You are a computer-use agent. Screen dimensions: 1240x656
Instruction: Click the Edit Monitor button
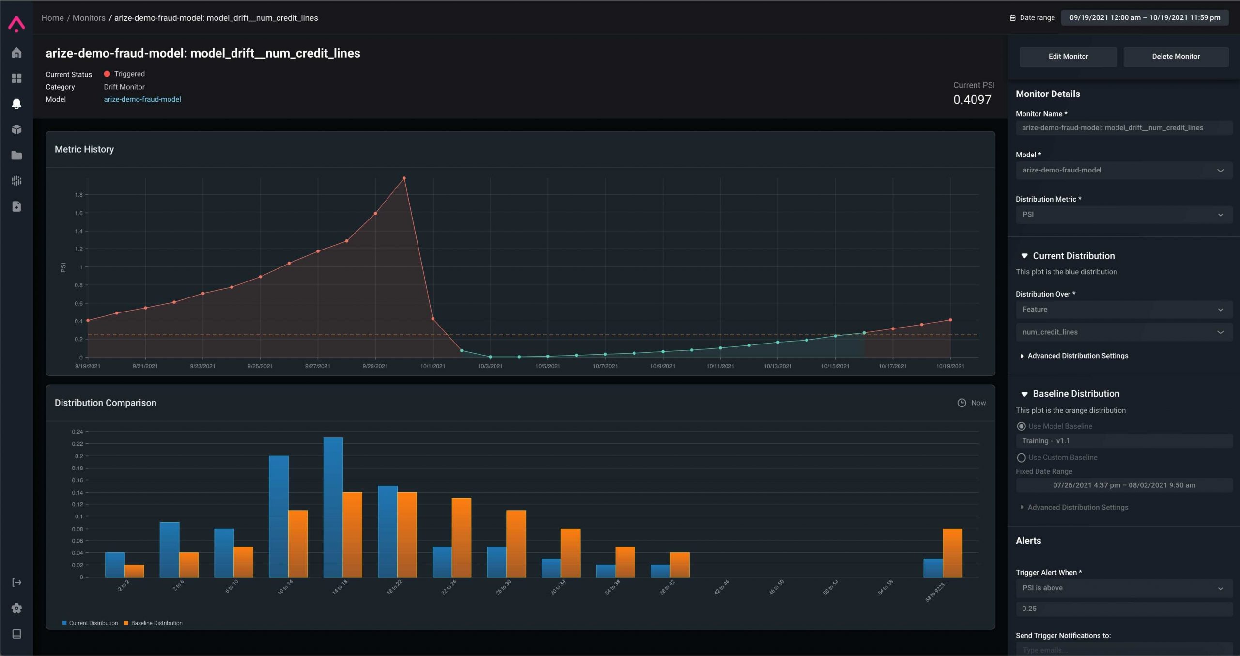1068,57
